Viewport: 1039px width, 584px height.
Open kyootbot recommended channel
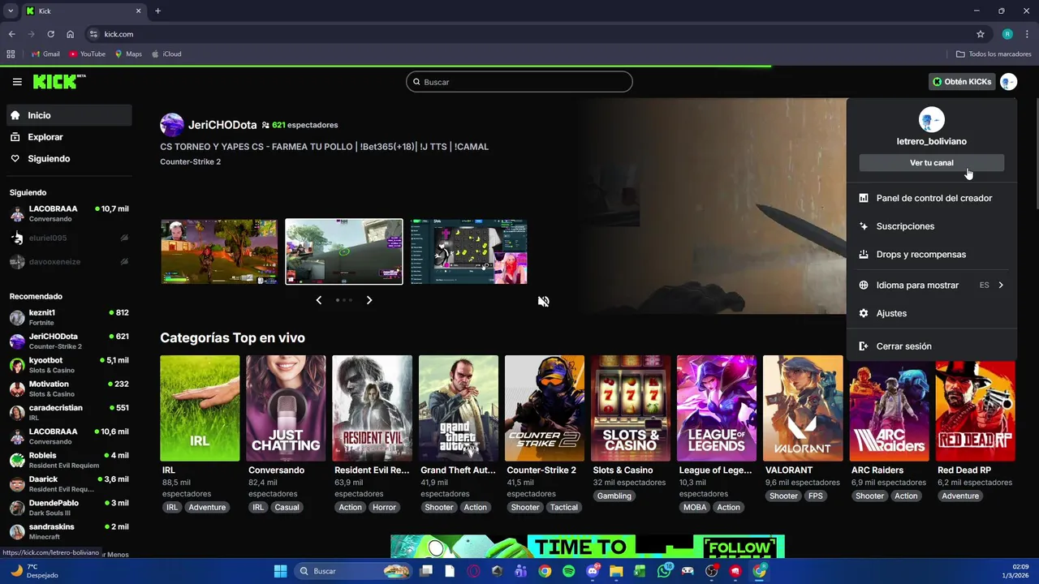[69, 365]
